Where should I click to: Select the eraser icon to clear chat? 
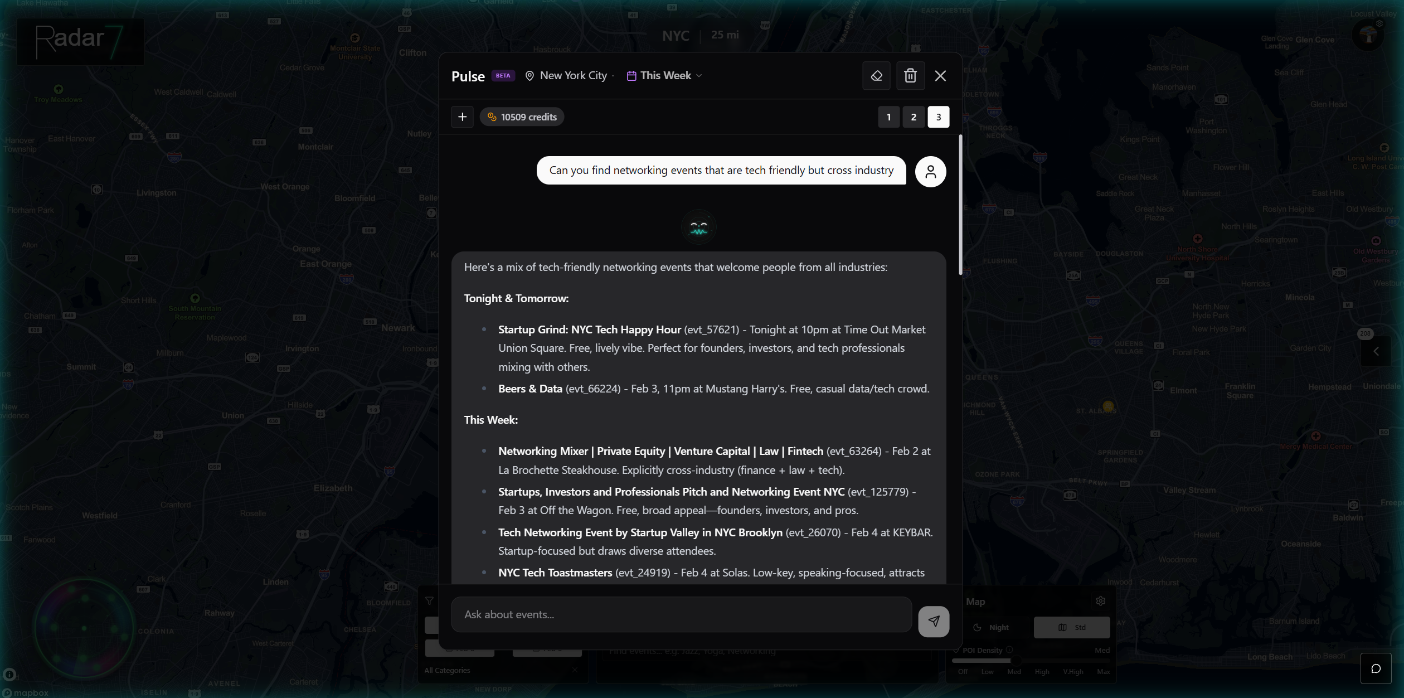pyautogui.click(x=876, y=75)
